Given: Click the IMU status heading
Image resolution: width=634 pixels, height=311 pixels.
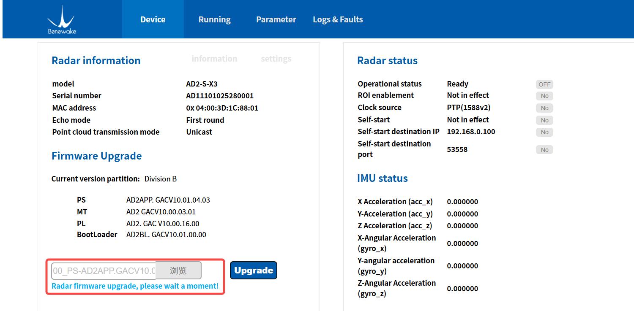Looking at the screenshot, I should coord(383,178).
